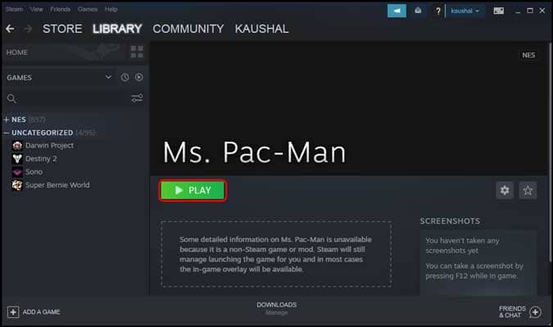553x327 pixels.
Task: Click the NES collection tag
Action: [x=528, y=55]
